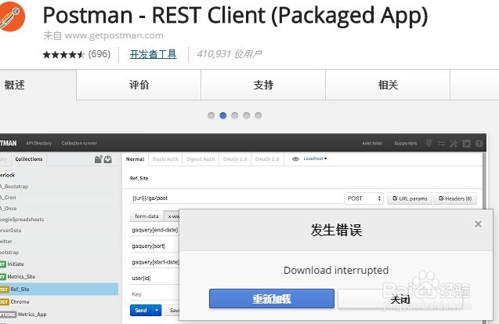Open the Send button dropdown arrow
The height and width of the screenshot is (324, 499).
click(157, 311)
